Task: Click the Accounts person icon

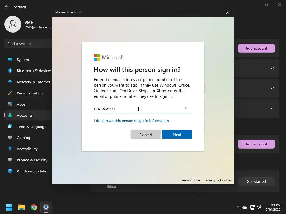Action: coord(10,115)
